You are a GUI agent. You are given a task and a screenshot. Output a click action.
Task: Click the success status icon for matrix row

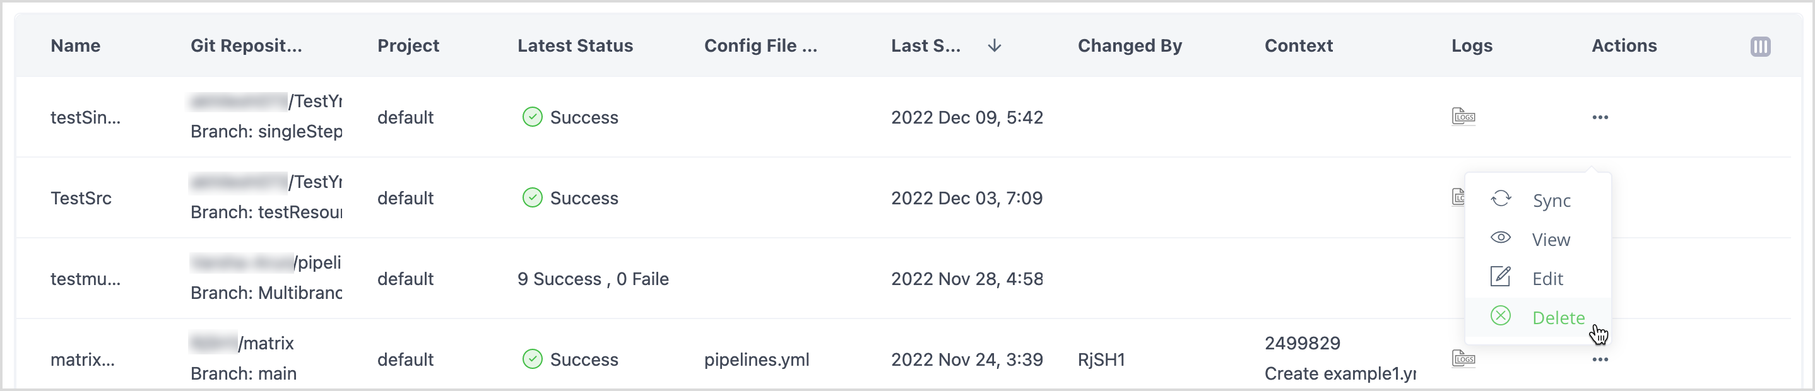coord(532,359)
